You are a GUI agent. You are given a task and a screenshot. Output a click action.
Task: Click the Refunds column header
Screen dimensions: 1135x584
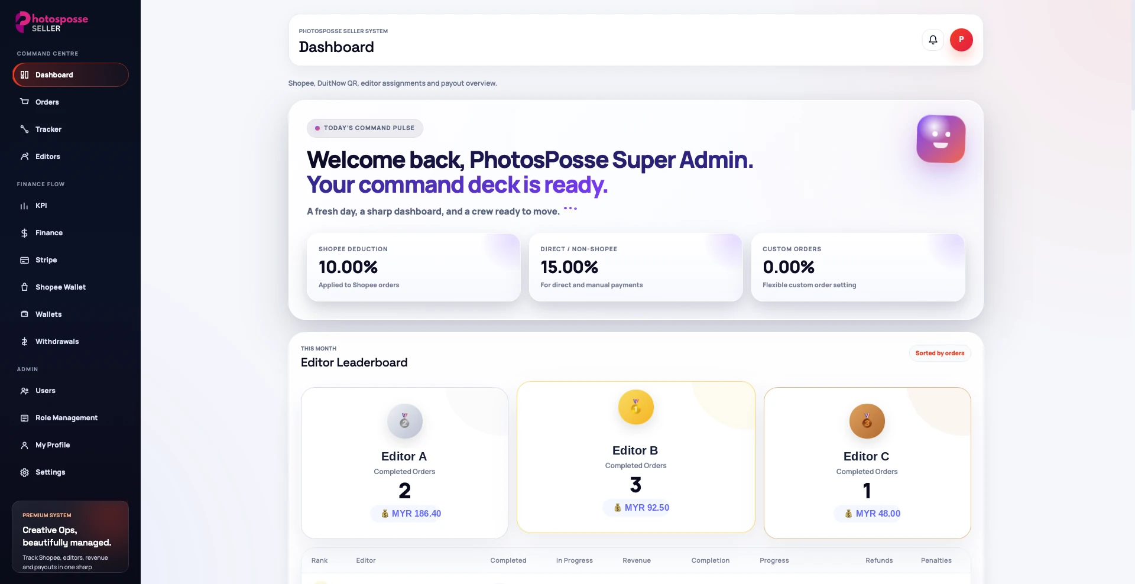click(x=879, y=560)
